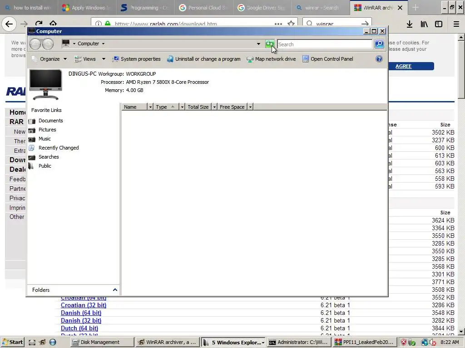The image size is (465, 348).
Task: Click Open Control Panel
Action: point(328,59)
